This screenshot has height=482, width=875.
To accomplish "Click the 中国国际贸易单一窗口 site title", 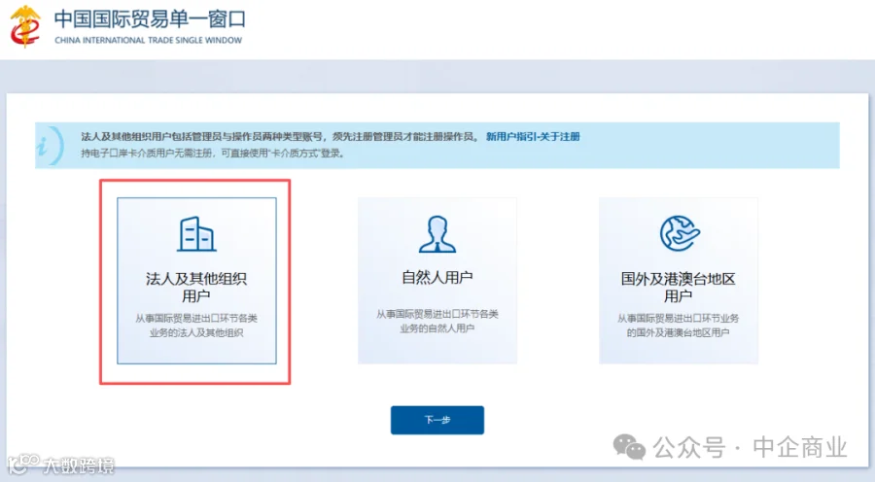I will click(150, 19).
